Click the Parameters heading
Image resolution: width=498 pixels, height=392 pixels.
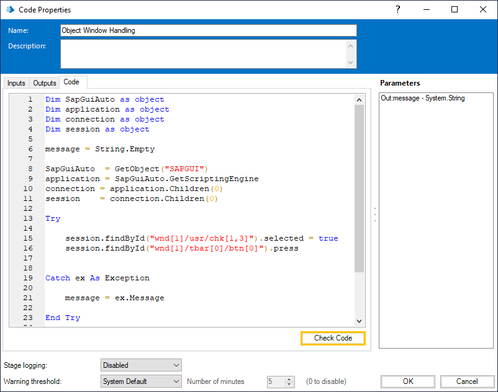point(400,83)
